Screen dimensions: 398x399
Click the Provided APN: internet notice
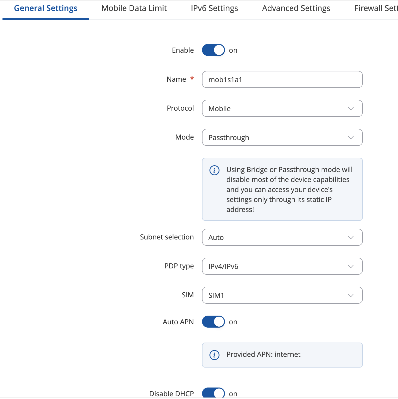[x=282, y=355]
